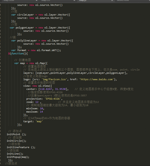Screen dimensions: 150x166
Task: Click the '// 添加圆' comment
Action: coord(15,138)
